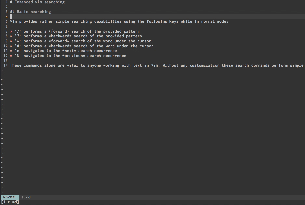Click line number 5 in the gutter
This screenshot has height=205, width=305.
(7, 21)
